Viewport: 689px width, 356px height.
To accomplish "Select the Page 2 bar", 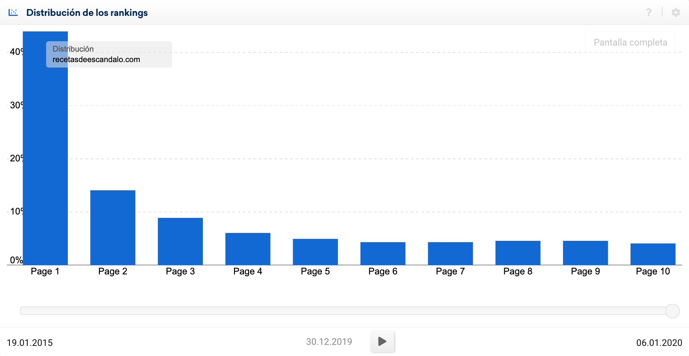I will point(113,227).
